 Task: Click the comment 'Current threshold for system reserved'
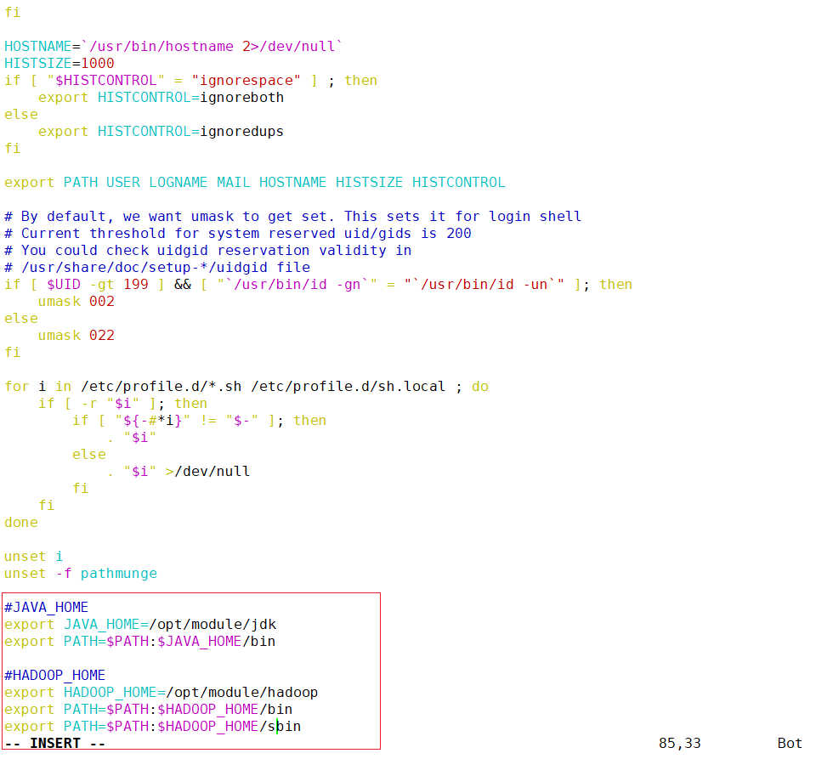pyautogui.click(x=238, y=234)
